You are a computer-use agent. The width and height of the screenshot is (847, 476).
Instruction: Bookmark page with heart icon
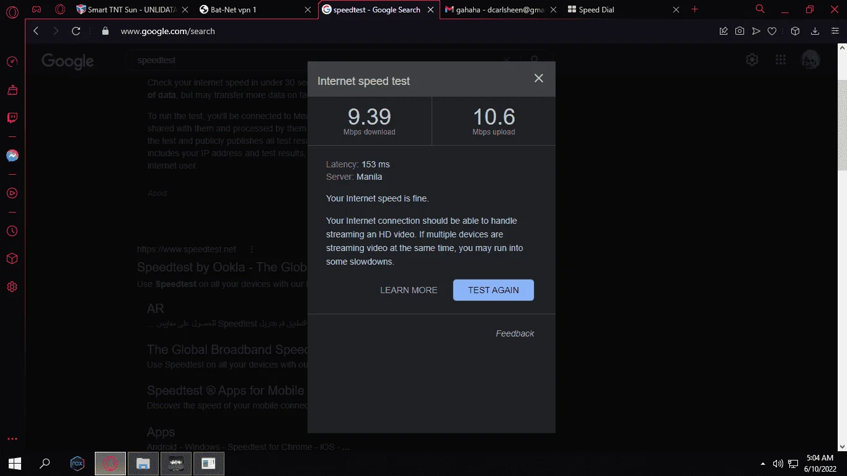(772, 31)
